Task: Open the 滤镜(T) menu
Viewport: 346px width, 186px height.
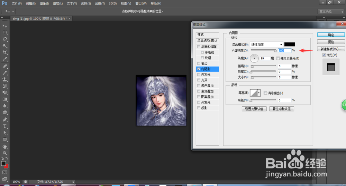Action: (100, 3)
